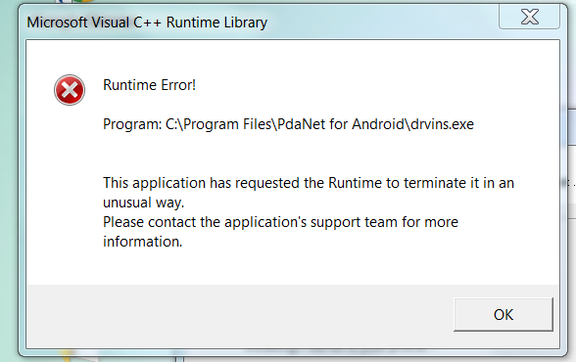Click OK to dismiss the runtime error

pos(504,314)
